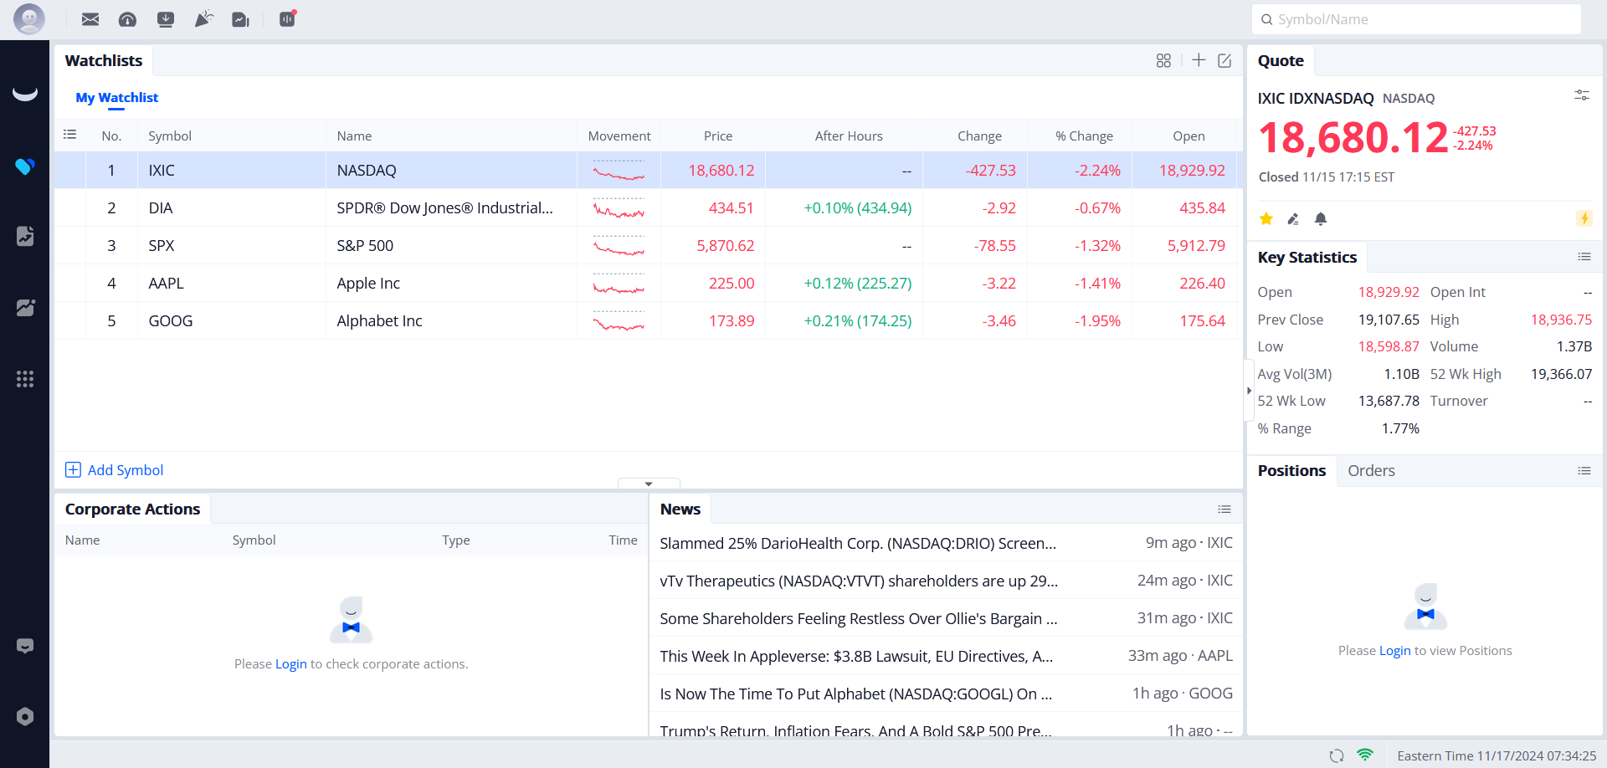
Task: Open the Alphabet (NASDAQ:GOOGL) news headline
Action: pyautogui.click(x=855, y=694)
